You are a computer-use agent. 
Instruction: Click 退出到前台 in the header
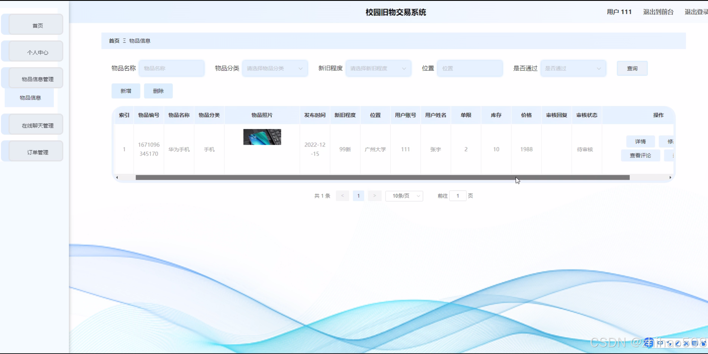tap(658, 12)
